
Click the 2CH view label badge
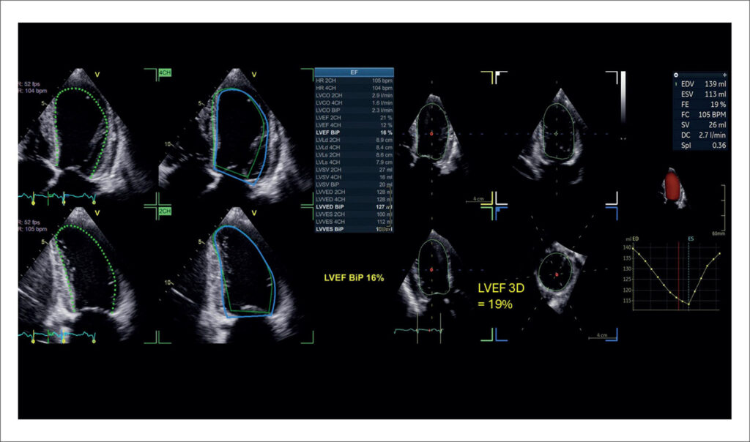pyautogui.click(x=165, y=211)
